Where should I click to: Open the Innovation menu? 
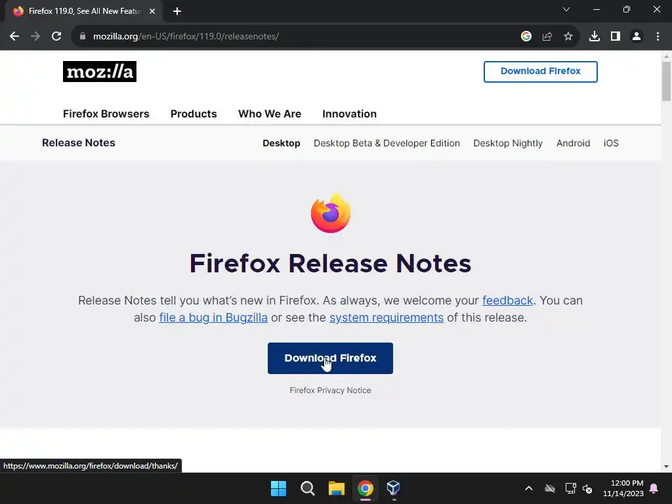(x=349, y=114)
